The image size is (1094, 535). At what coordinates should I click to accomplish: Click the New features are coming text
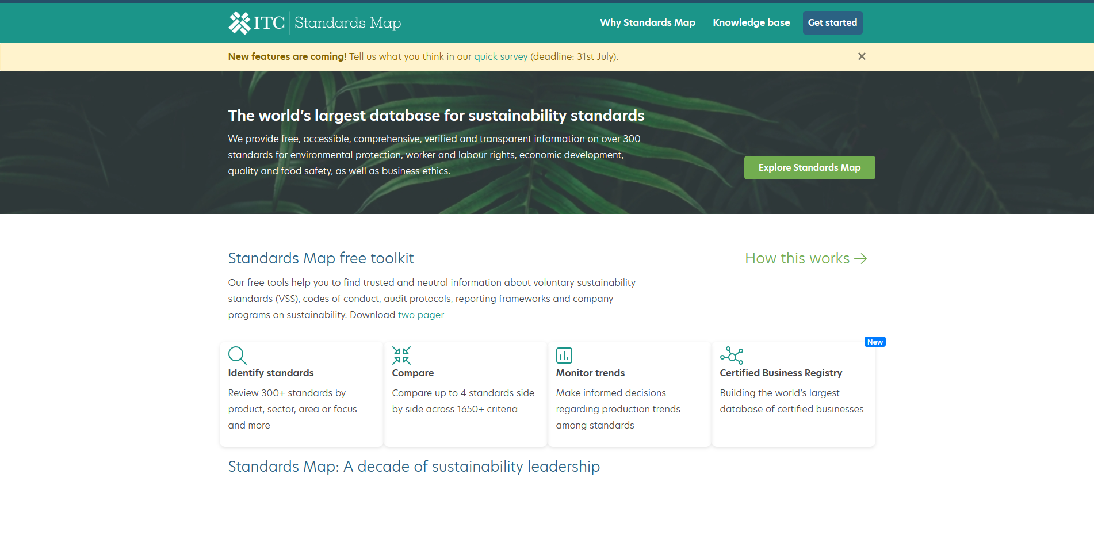tap(287, 56)
